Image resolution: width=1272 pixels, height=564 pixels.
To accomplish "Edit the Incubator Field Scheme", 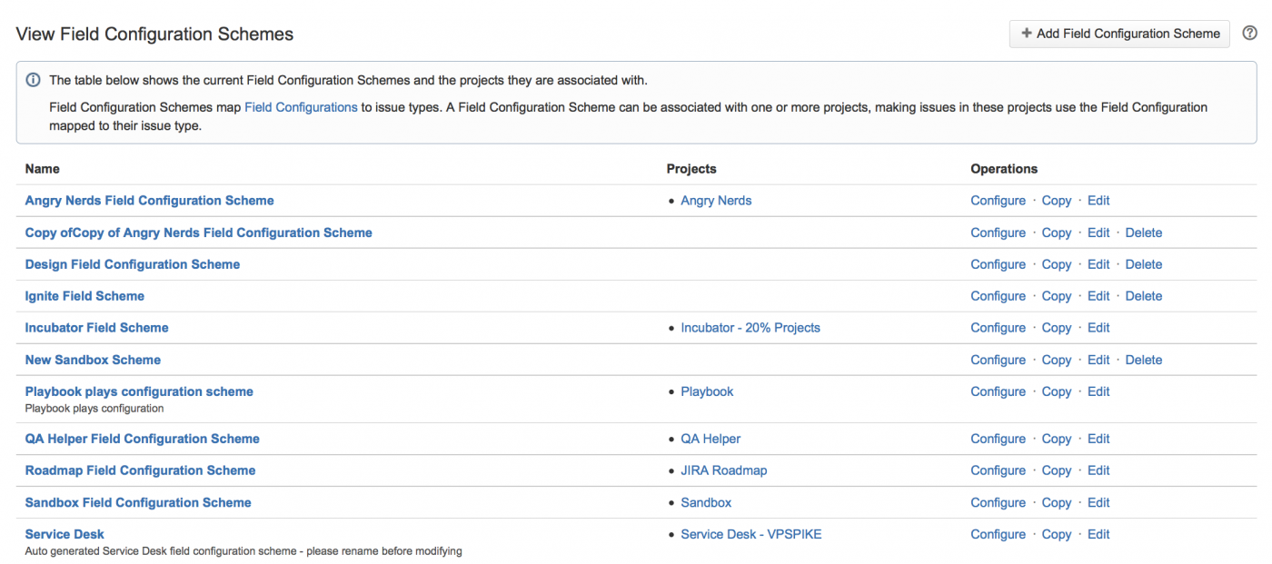I will [x=1098, y=328].
